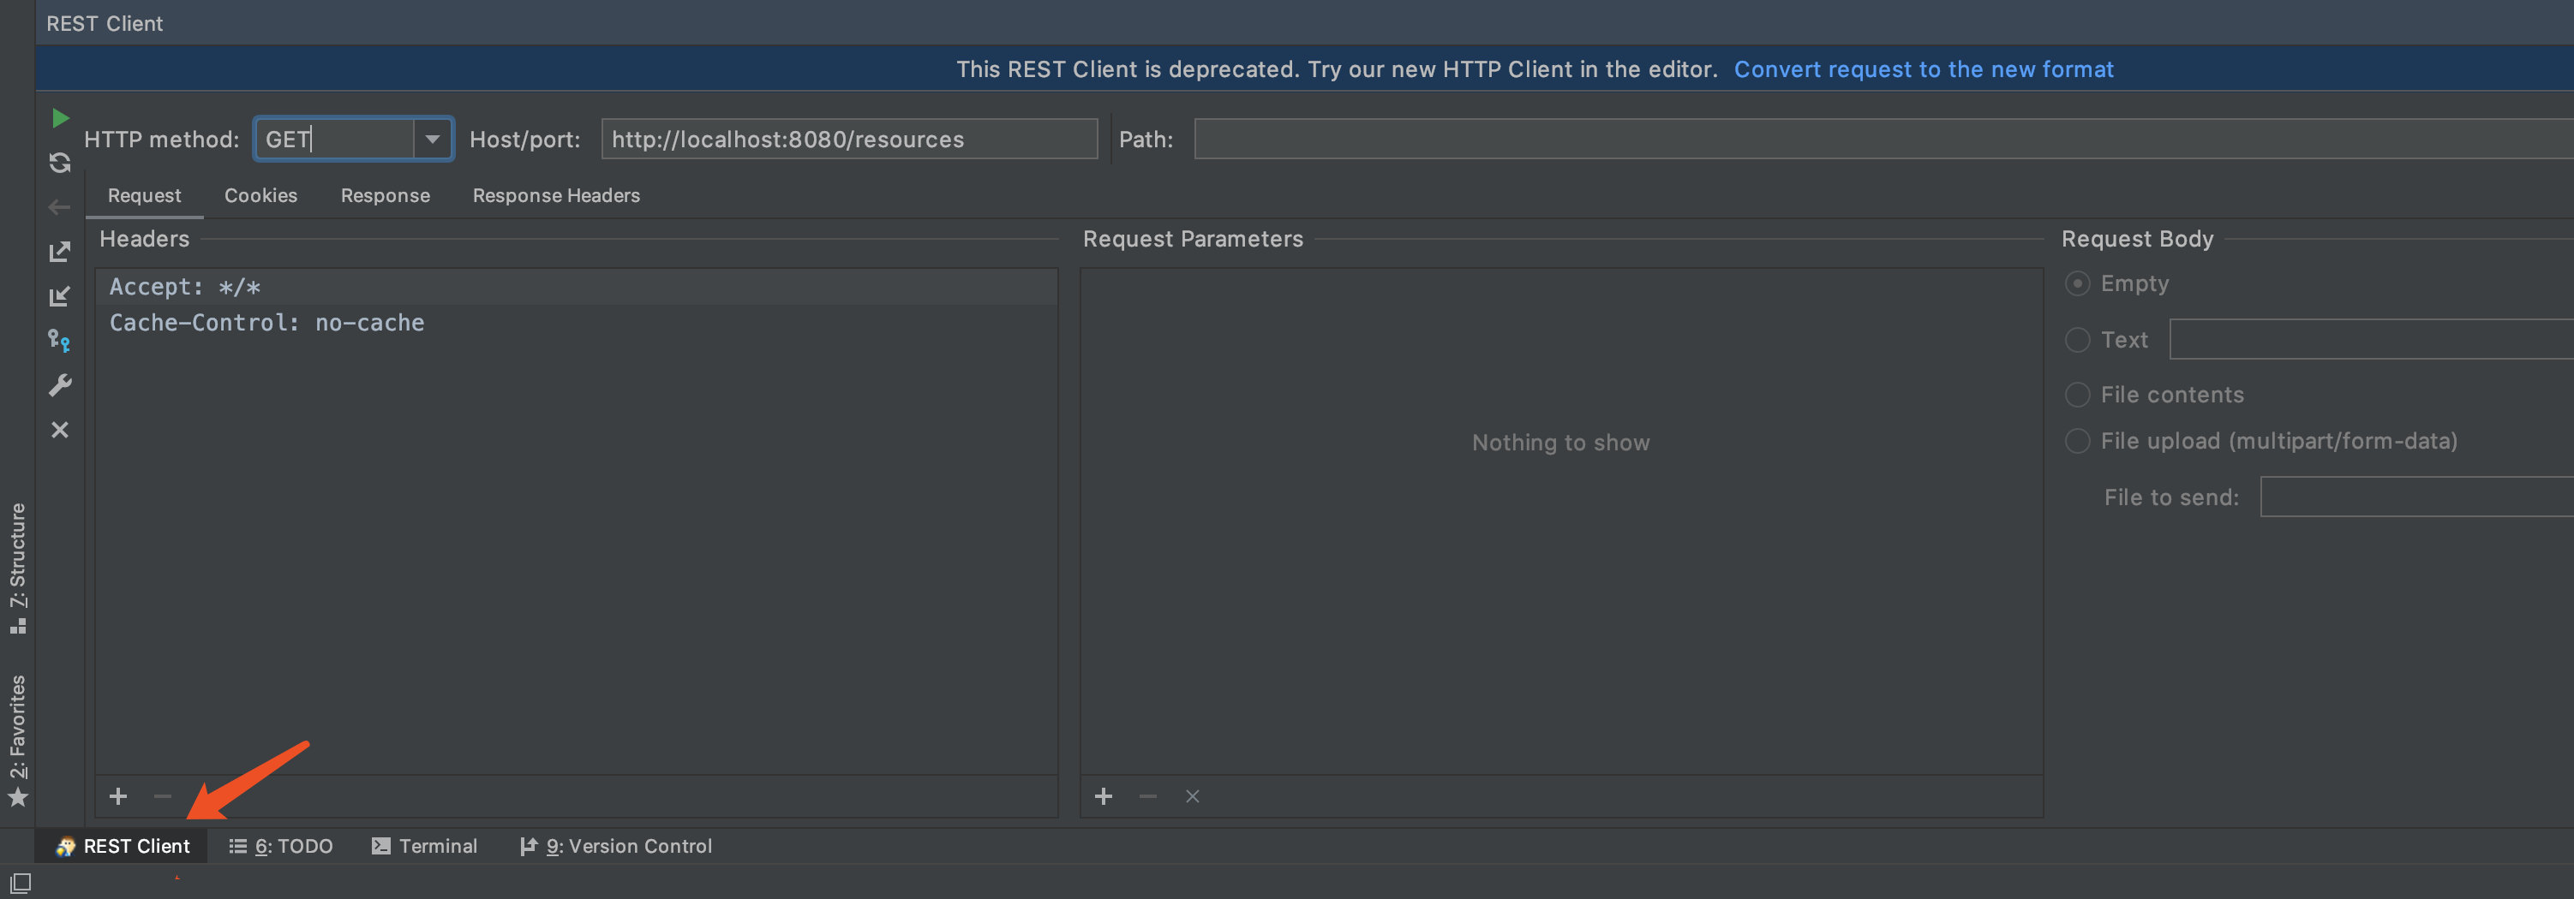Image resolution: width=2574 pixels, height=899 pixels.
Task: Enable File upload (multipart/form-data) body
Action: point(2079,440)
